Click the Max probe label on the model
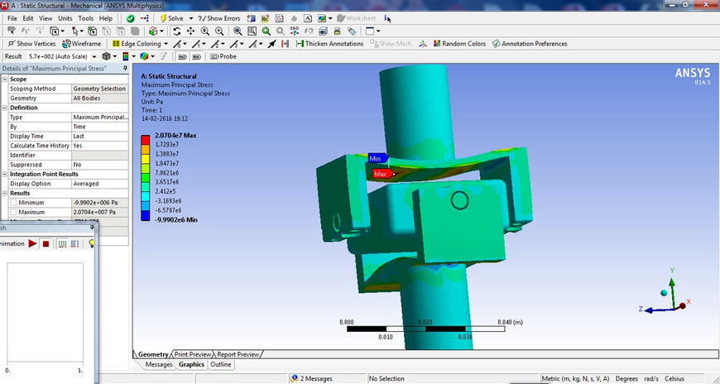 coord(382,174)
